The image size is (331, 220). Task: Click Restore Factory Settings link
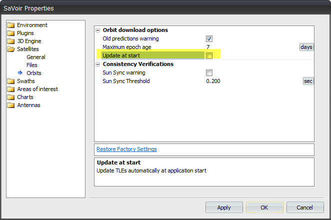pyautogui.click(x=126, y=149)
